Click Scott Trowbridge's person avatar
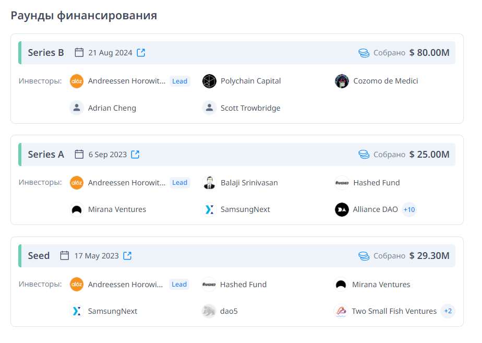The width and height of the screenshot is (482, 343). point(209,108)
